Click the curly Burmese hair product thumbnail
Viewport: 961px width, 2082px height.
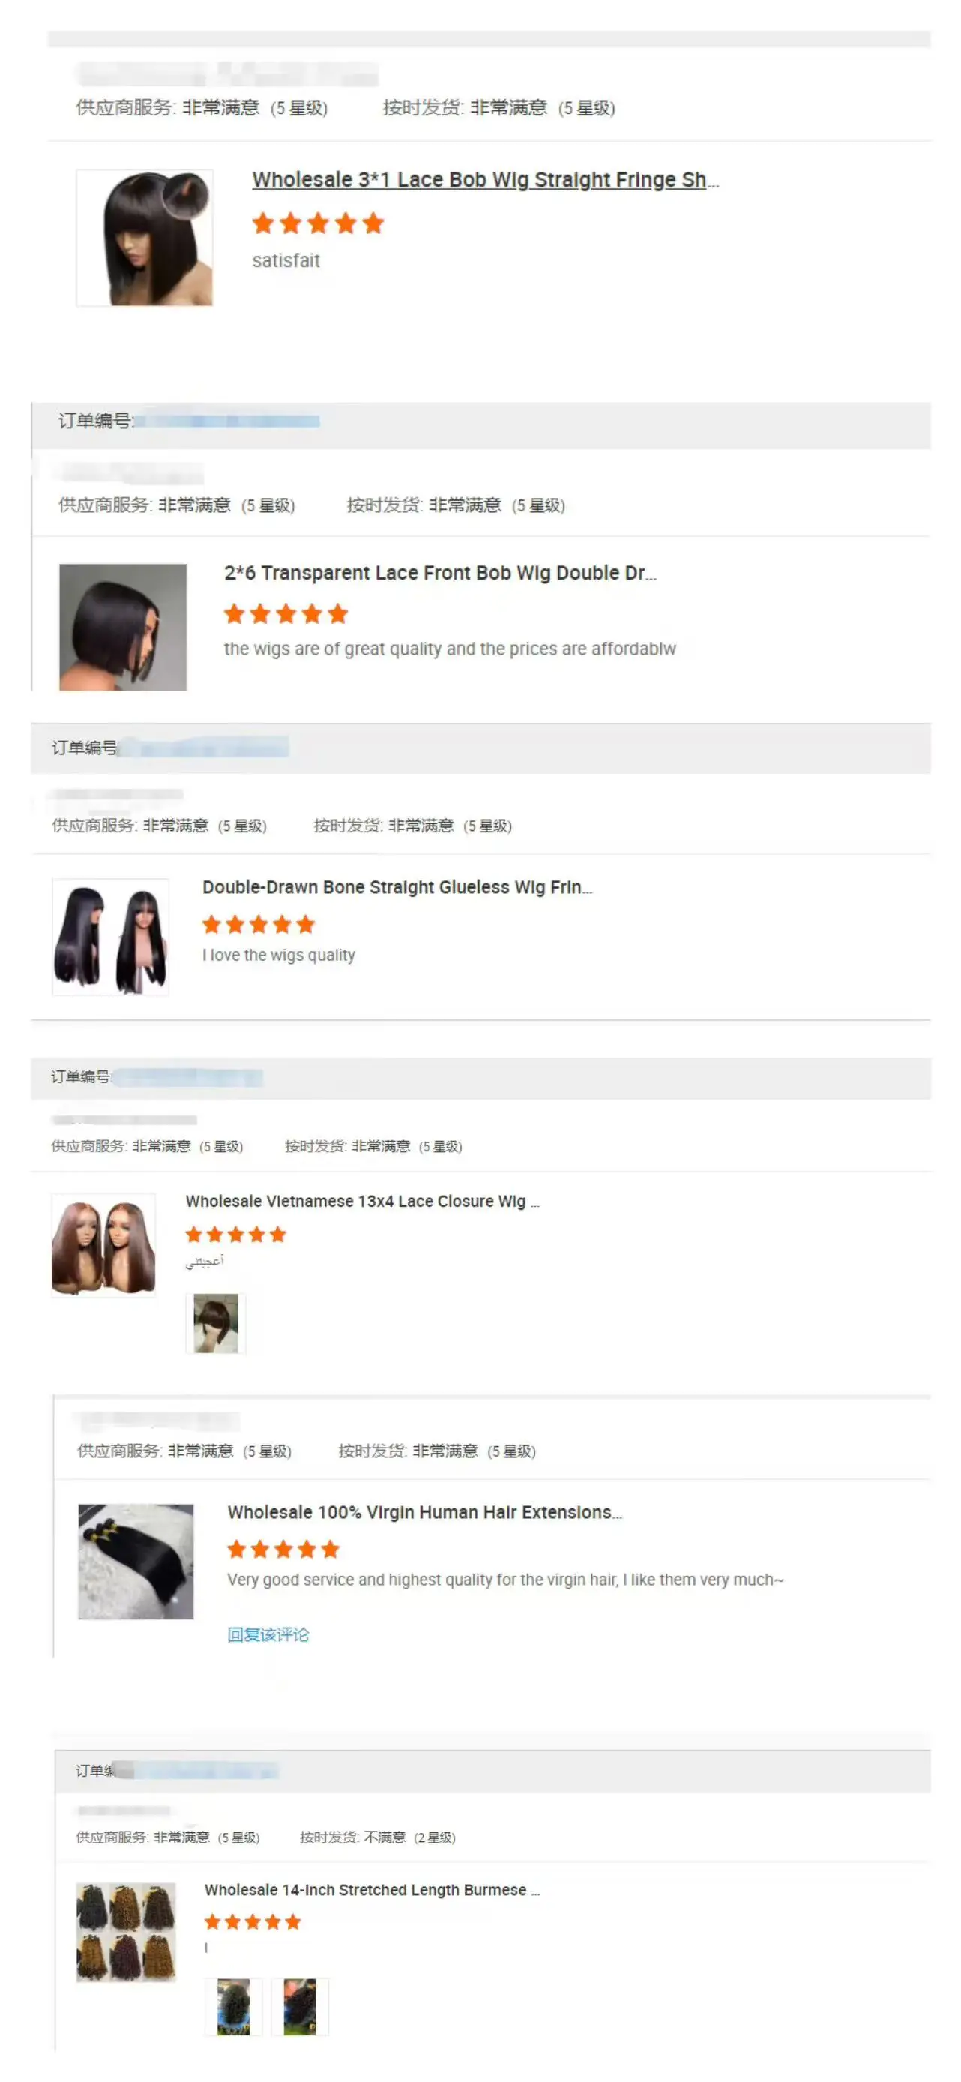126,1932
